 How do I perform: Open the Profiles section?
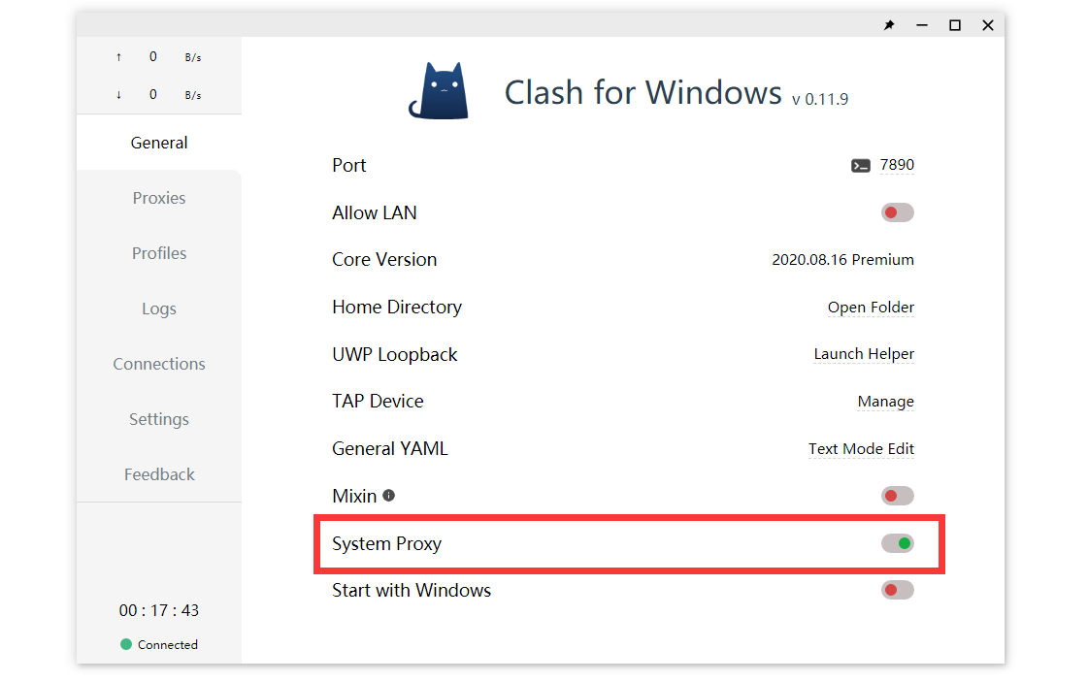(x=158, y=253)
